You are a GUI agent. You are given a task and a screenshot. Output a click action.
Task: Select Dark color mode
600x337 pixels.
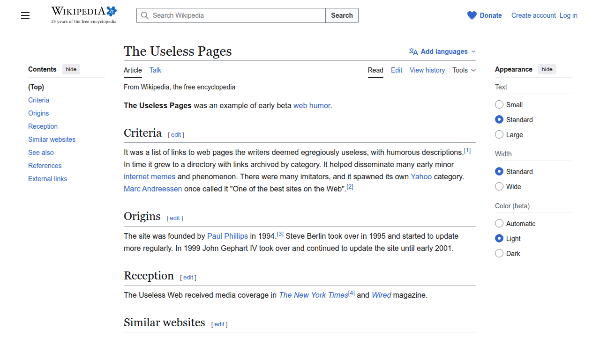coord(499,253)
